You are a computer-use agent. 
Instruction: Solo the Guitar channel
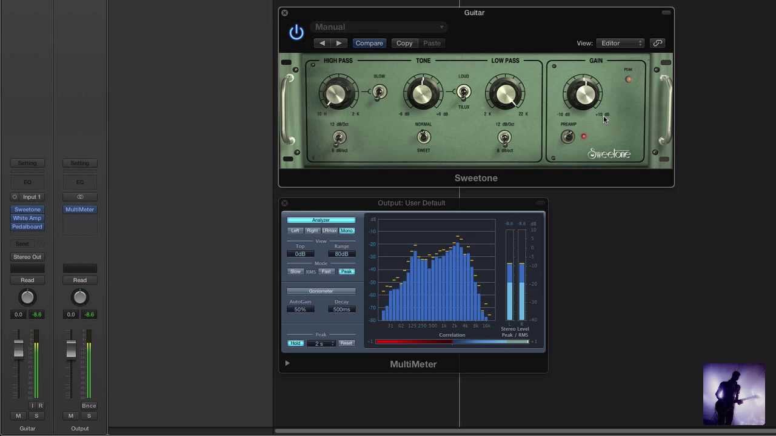36,416
